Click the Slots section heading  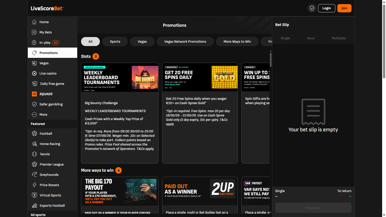(x=86, y=56)
